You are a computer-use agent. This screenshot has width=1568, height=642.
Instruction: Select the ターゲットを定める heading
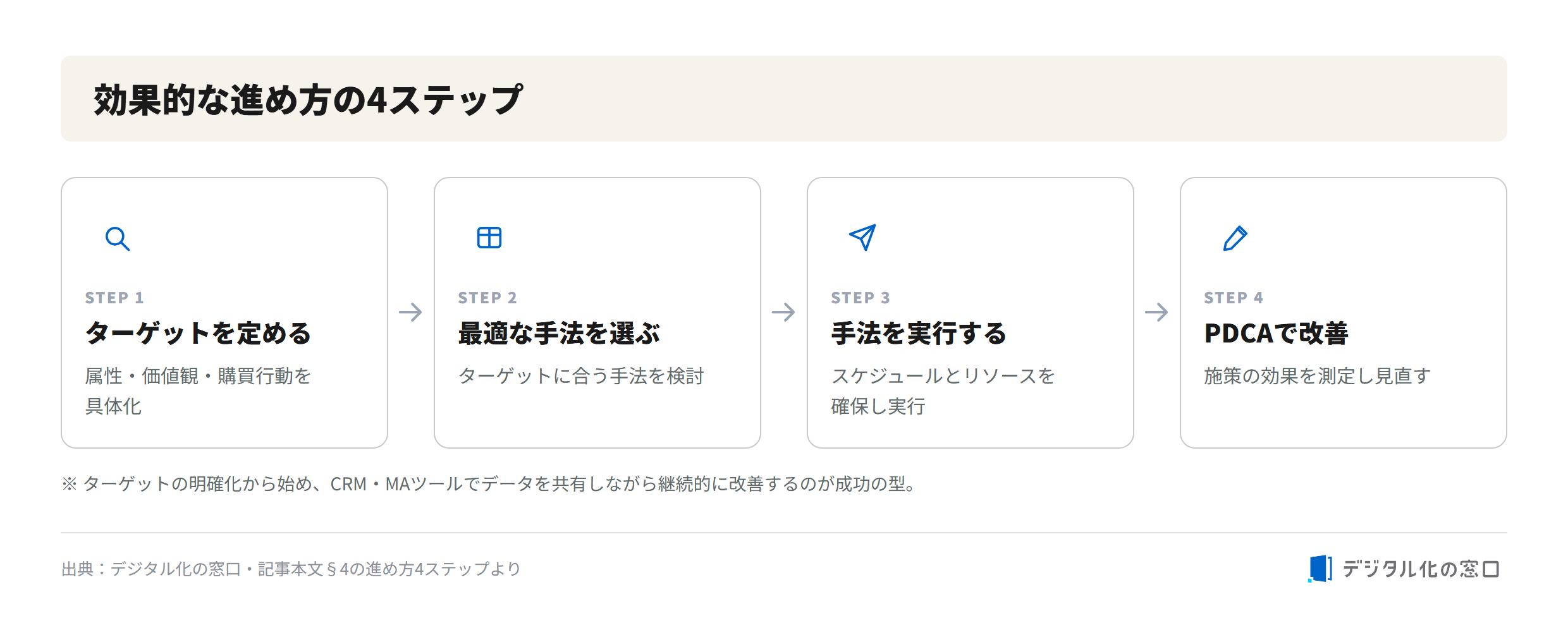pyautogui.click(x=198, y=333)
